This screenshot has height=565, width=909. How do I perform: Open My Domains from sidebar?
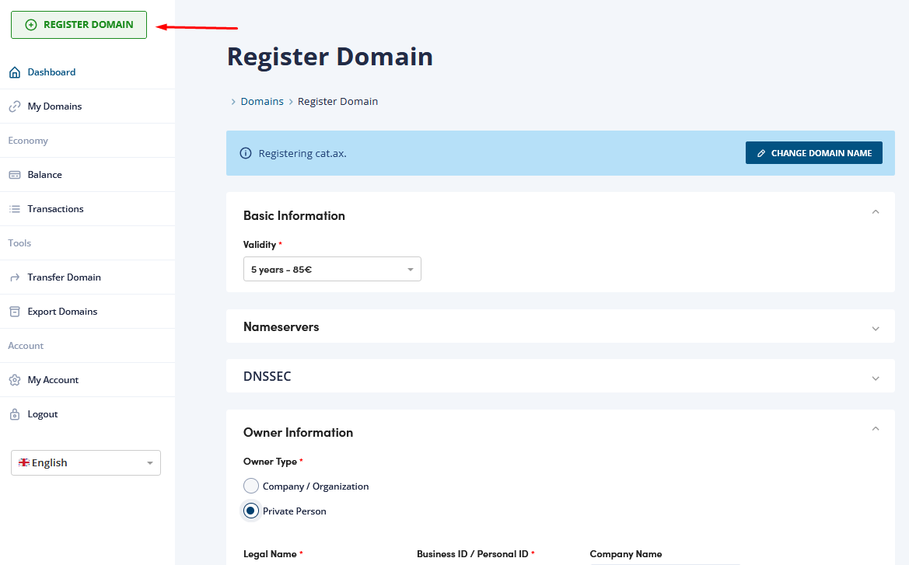54,106
